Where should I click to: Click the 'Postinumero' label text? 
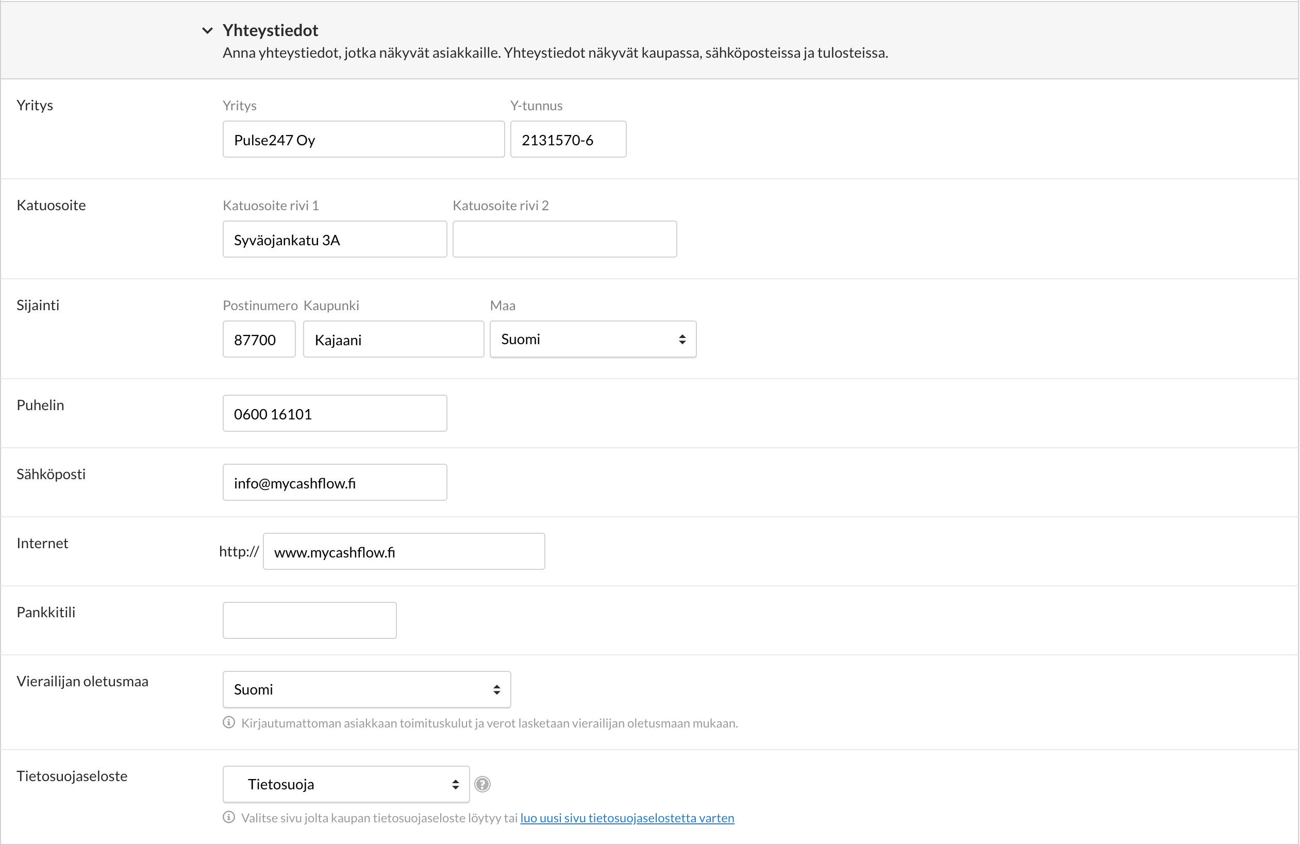tap(260, 305)
